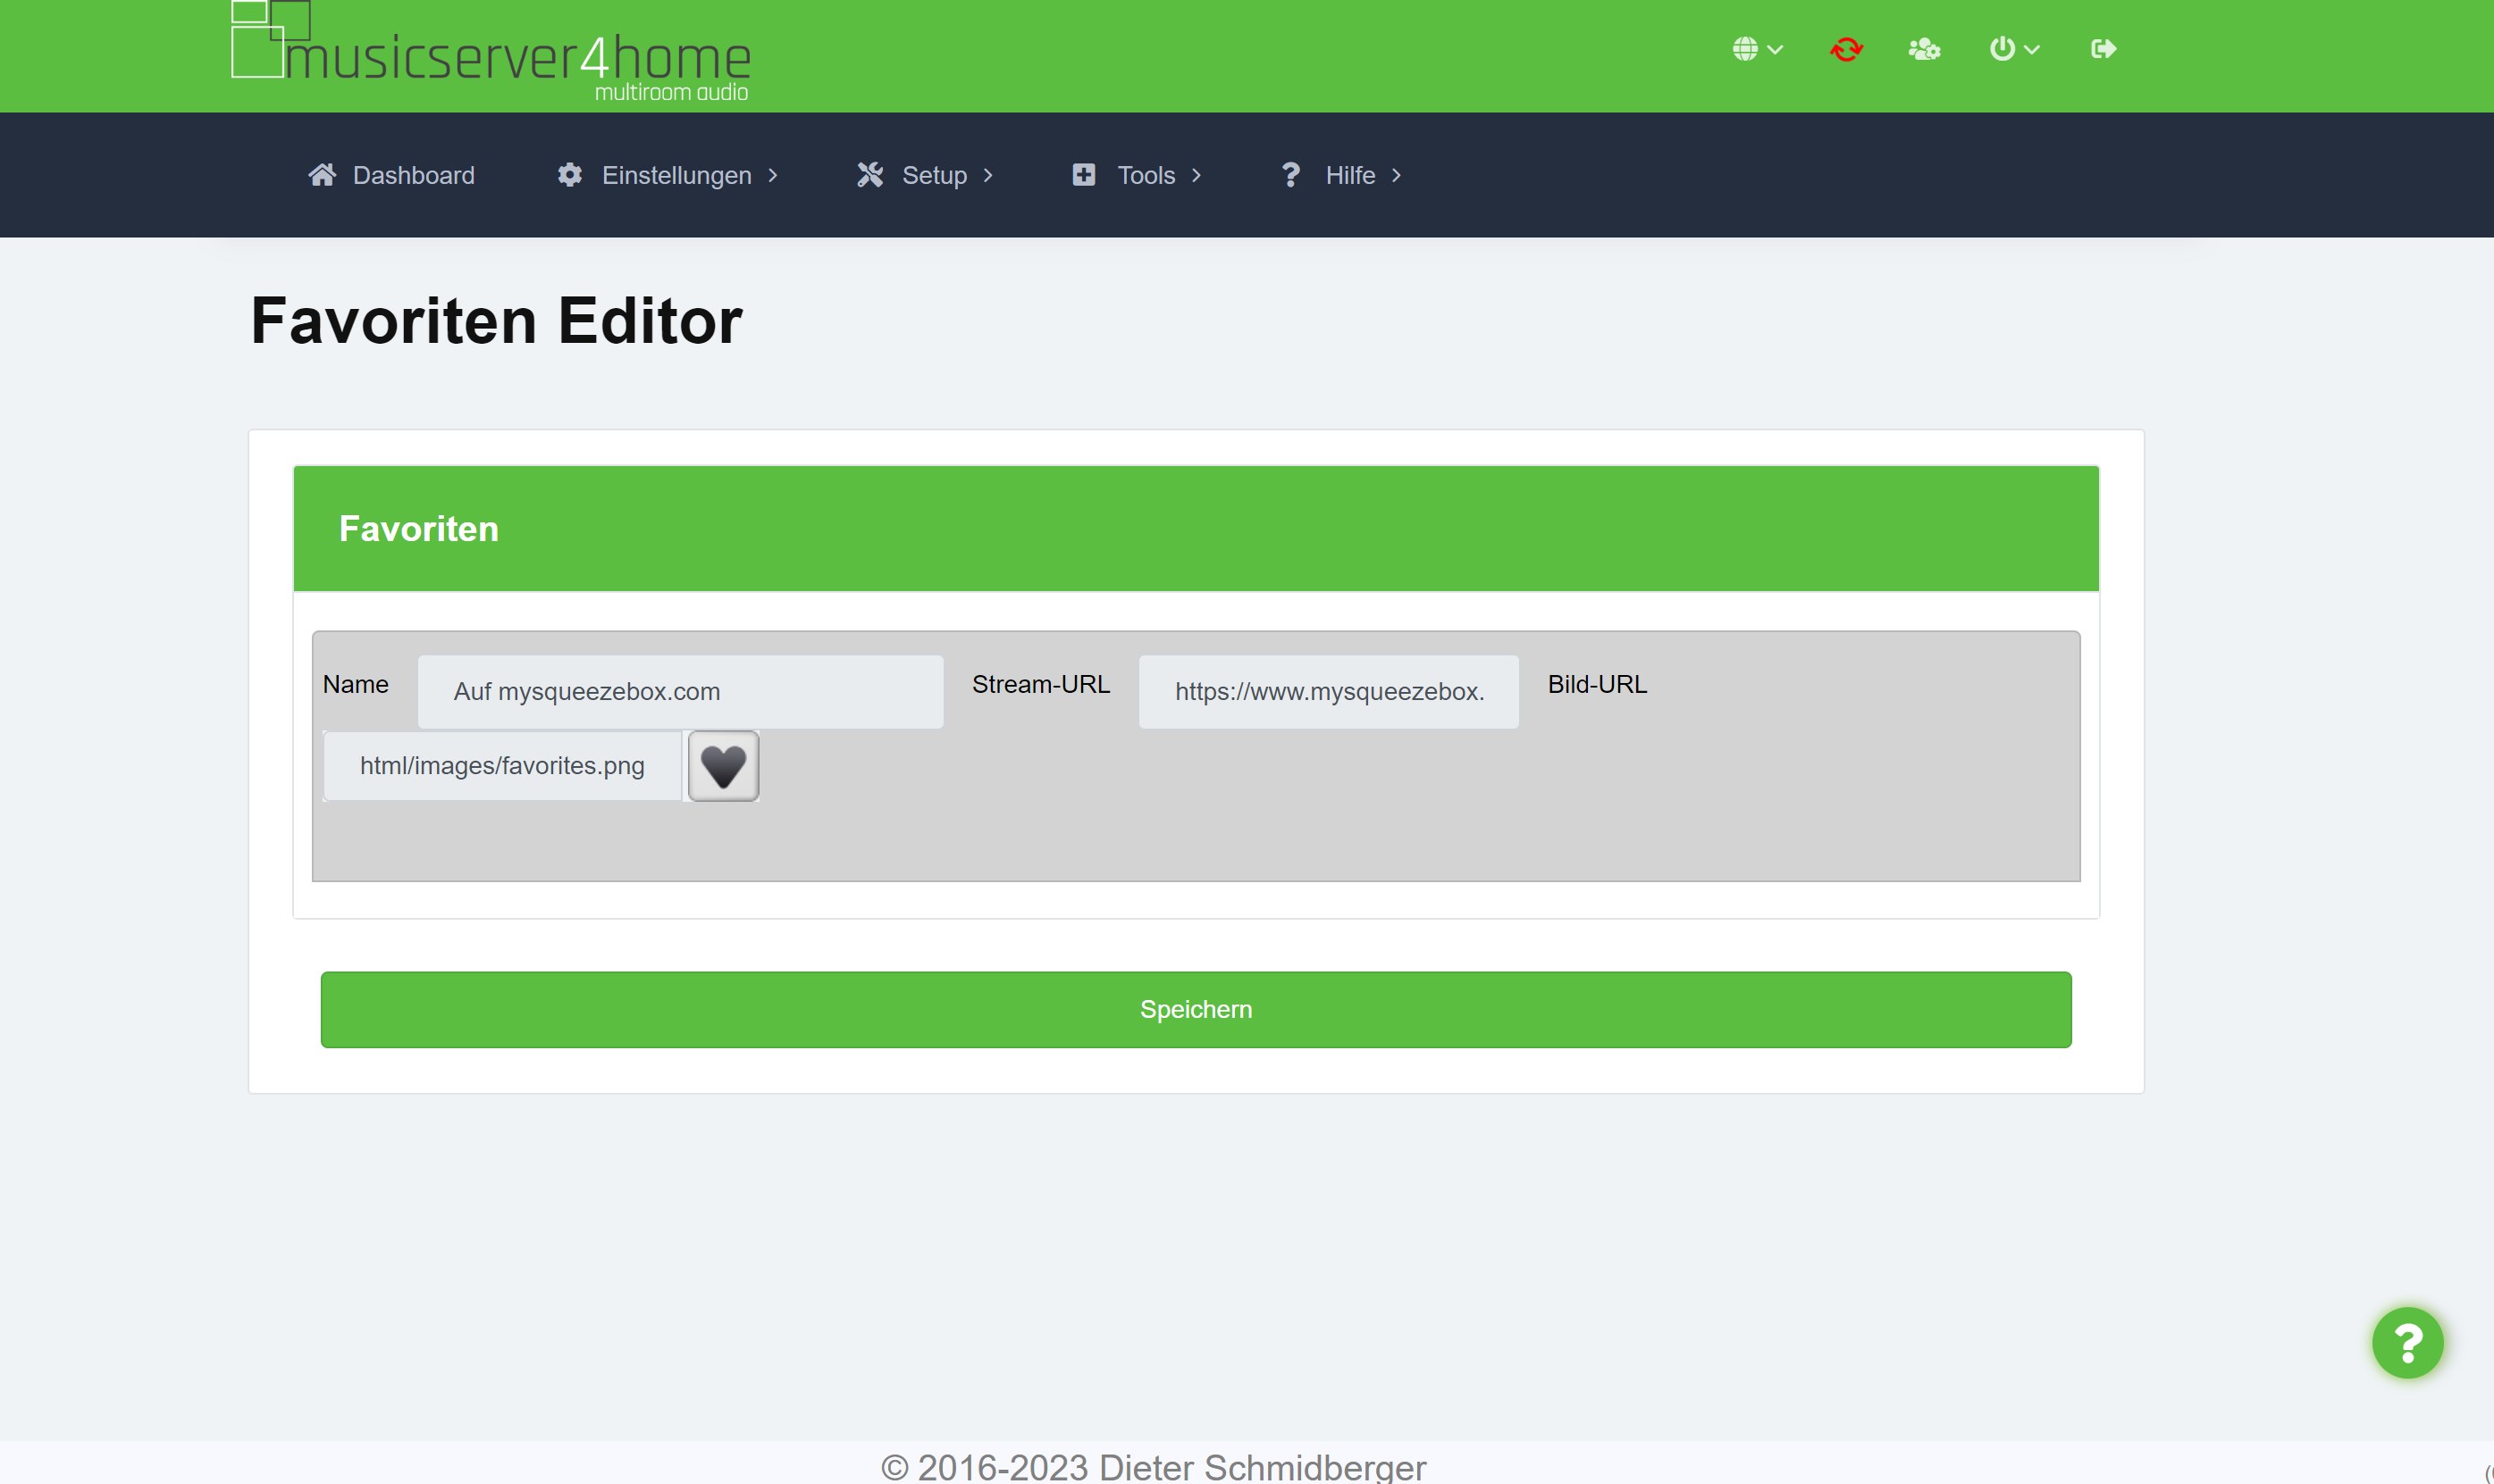Click the Bild-URL favorites.png input
Viewport: 2494px width, 1484px height.
pyautogui.click(x=501, y=766)
